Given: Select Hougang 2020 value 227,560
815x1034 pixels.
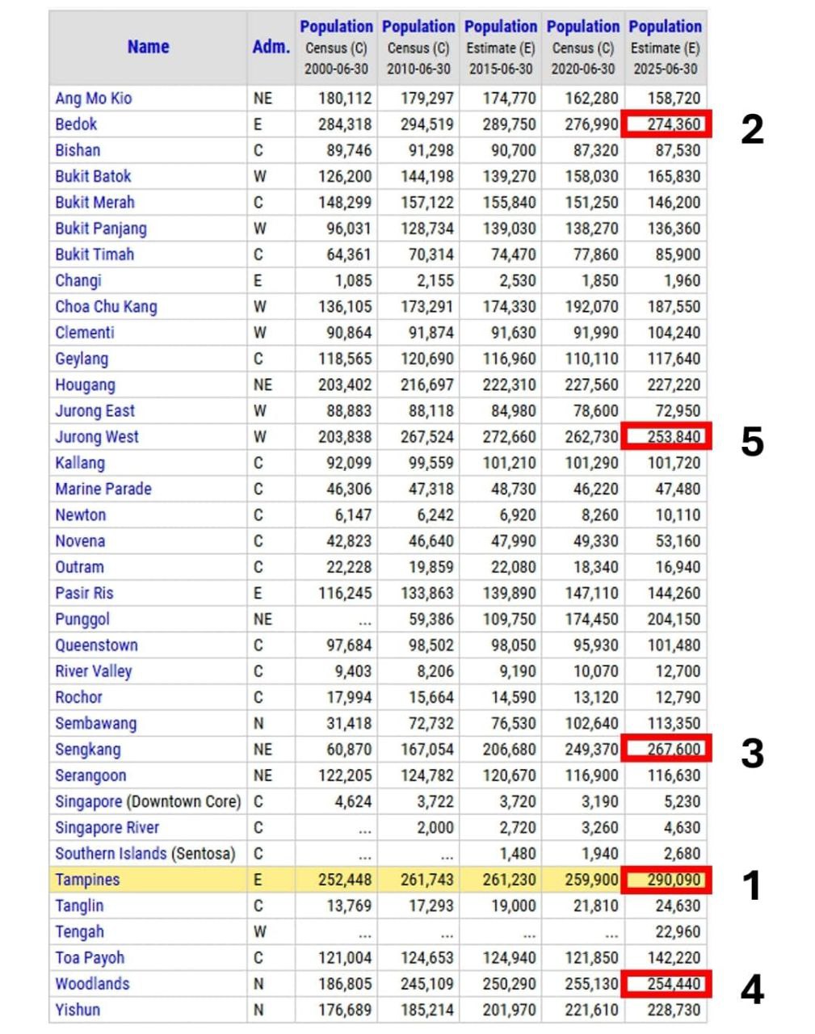Looking at the screenshot, I should (x=591, y=385).
